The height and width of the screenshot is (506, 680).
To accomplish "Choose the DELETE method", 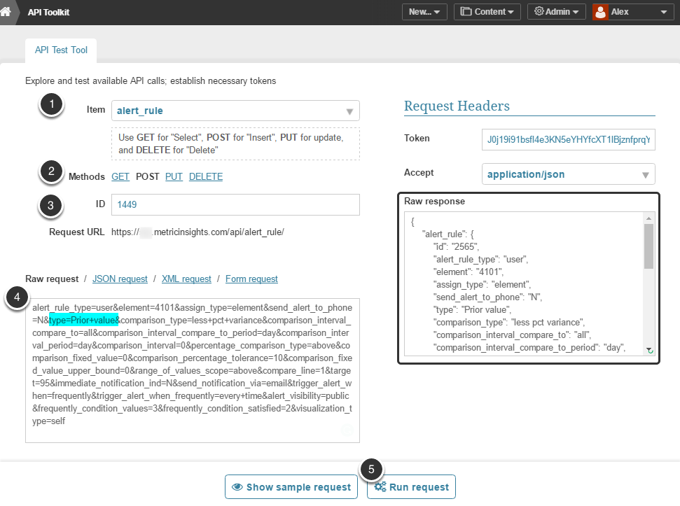I will click(206, 176).
